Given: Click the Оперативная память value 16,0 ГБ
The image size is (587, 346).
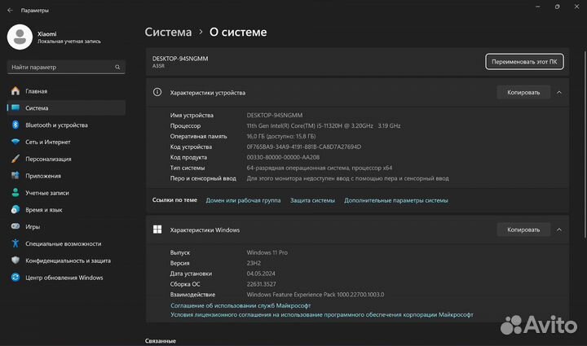Looking at the screenshot, I should coord(280,136).
